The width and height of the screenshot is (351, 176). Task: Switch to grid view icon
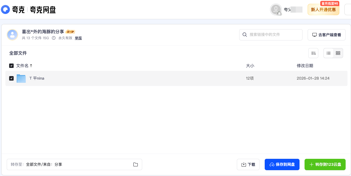pyautogui.click(x=338, y=53)
